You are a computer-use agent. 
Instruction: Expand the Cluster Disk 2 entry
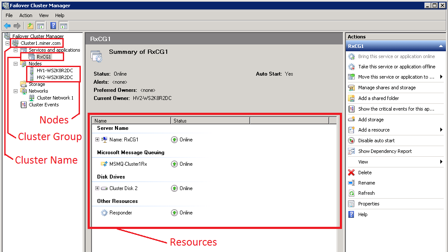point(97,188)
